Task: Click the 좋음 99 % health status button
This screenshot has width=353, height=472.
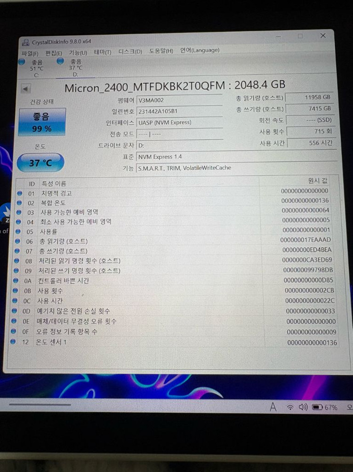Action: (x=42, y=122)
